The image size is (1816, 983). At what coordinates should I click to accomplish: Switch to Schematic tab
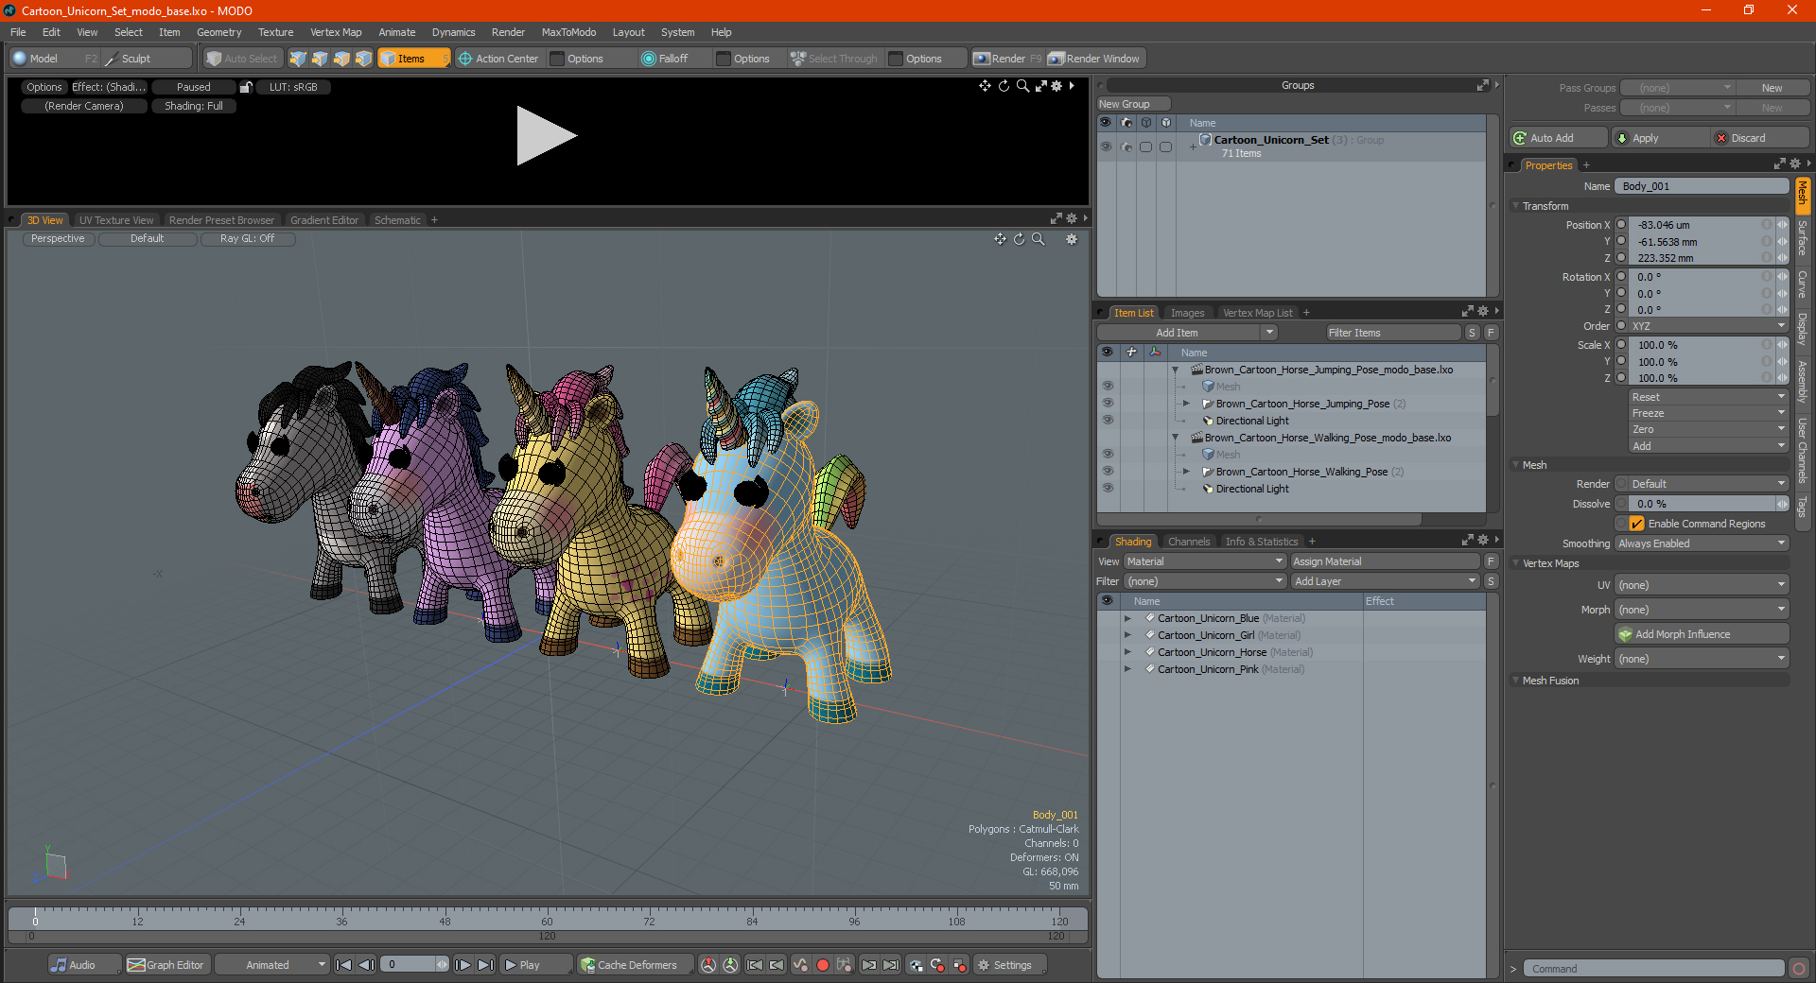397,220
